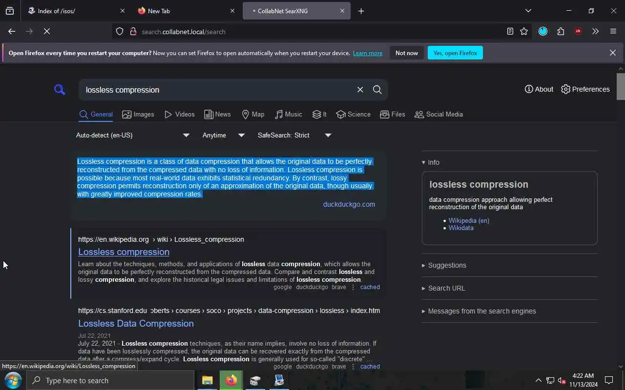Click the page vertical scrollbar thumb

[621, 86]
